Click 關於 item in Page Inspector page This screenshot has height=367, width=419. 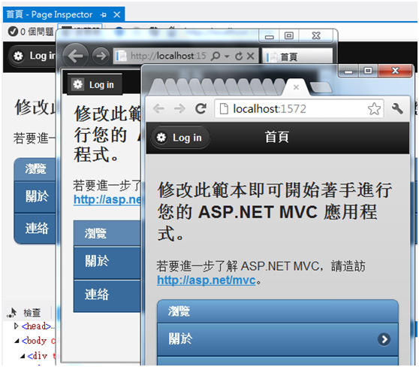[35, 196]
